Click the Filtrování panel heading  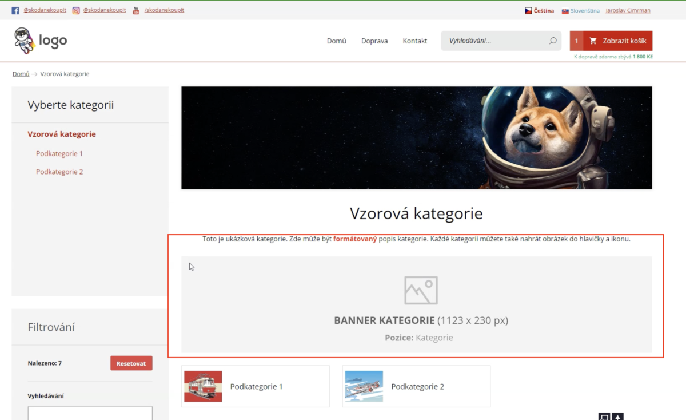click(51, 327)
